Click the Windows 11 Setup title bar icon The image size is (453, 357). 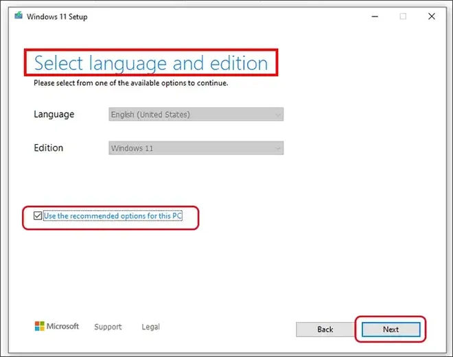(19, 16)
